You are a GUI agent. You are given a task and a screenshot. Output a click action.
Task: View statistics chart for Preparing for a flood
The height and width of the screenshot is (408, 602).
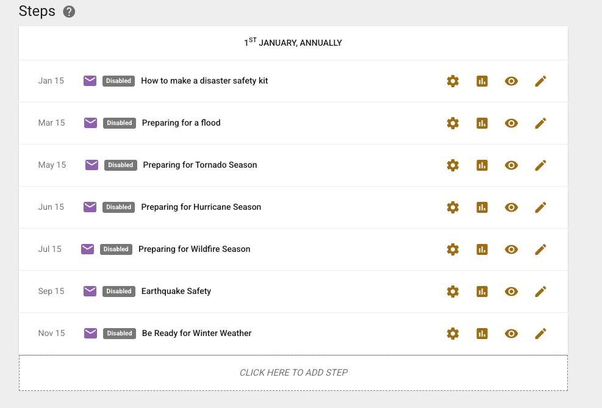click(x=482, y=123)
